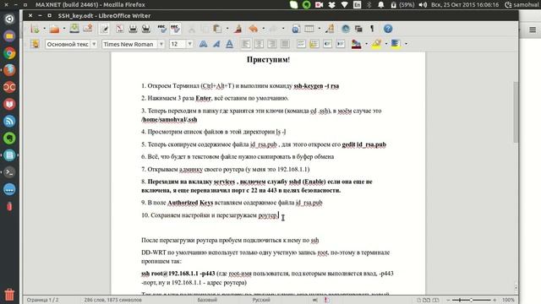The image size is (541, 304).
Task: Click the zoom percentage 100%
Action: tap(508, 300)
